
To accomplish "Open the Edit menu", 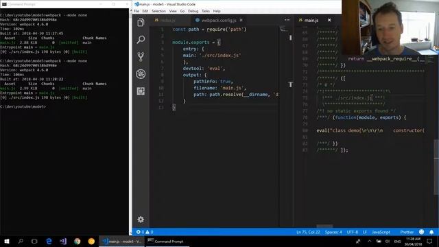I will tap(145, 11).
